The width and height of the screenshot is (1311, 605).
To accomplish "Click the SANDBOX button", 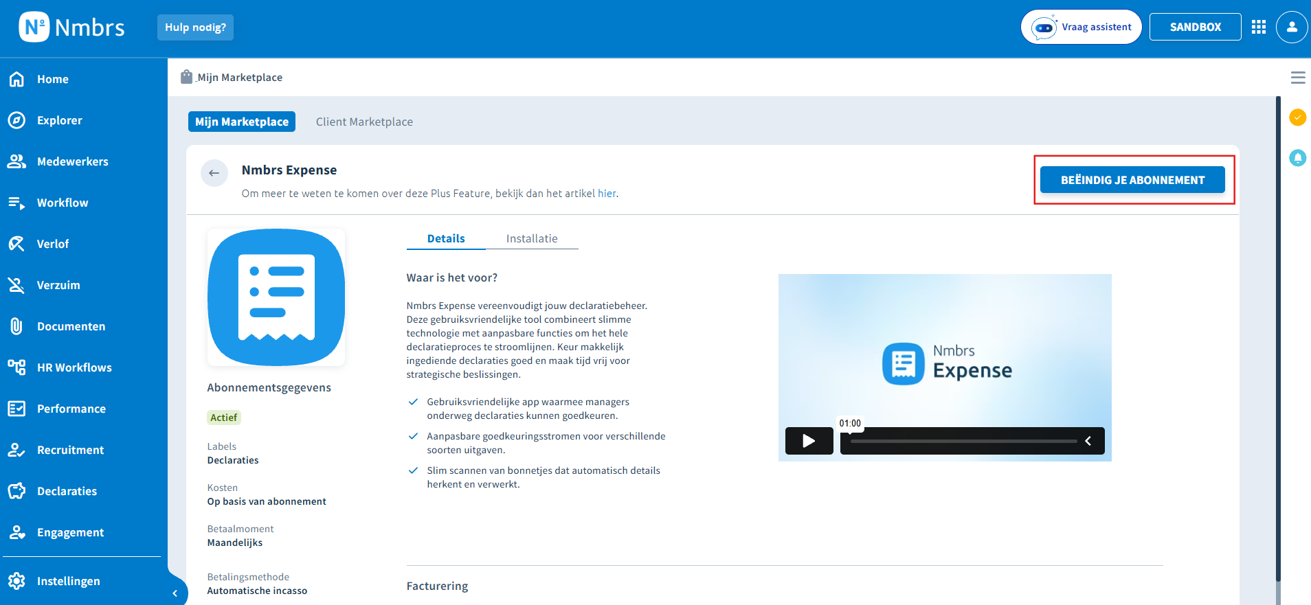I will [1196, 27].
